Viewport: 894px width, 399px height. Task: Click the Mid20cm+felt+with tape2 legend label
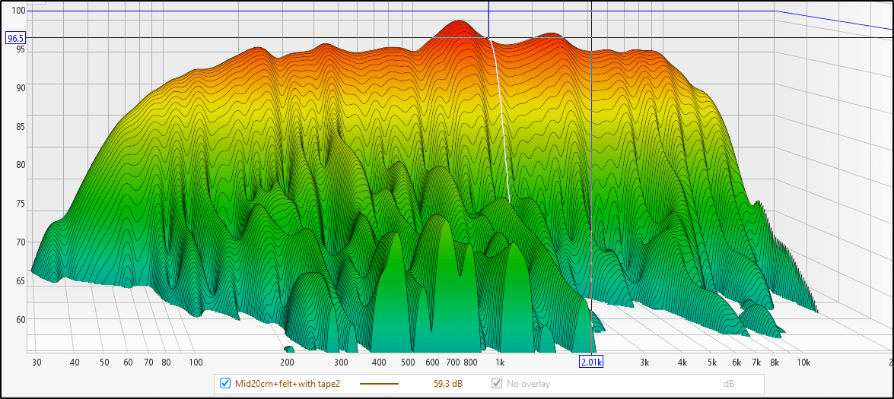pos(288,384)
